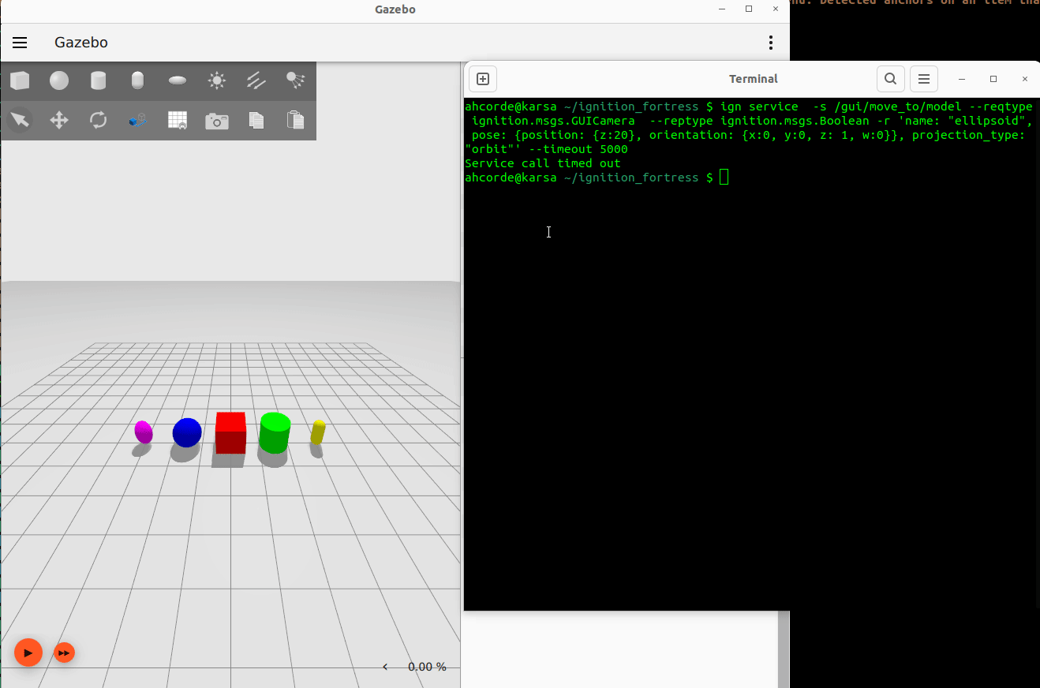Activate the select mode arrow tool

pyautogui.click(x=20, y=120)
